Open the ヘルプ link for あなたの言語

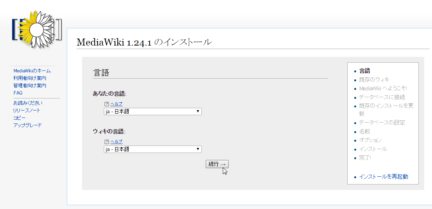(x=117, y=104)
